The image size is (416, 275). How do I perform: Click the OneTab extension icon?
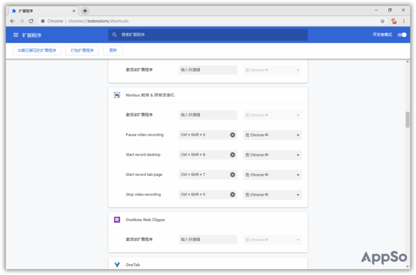pos(117,265)
